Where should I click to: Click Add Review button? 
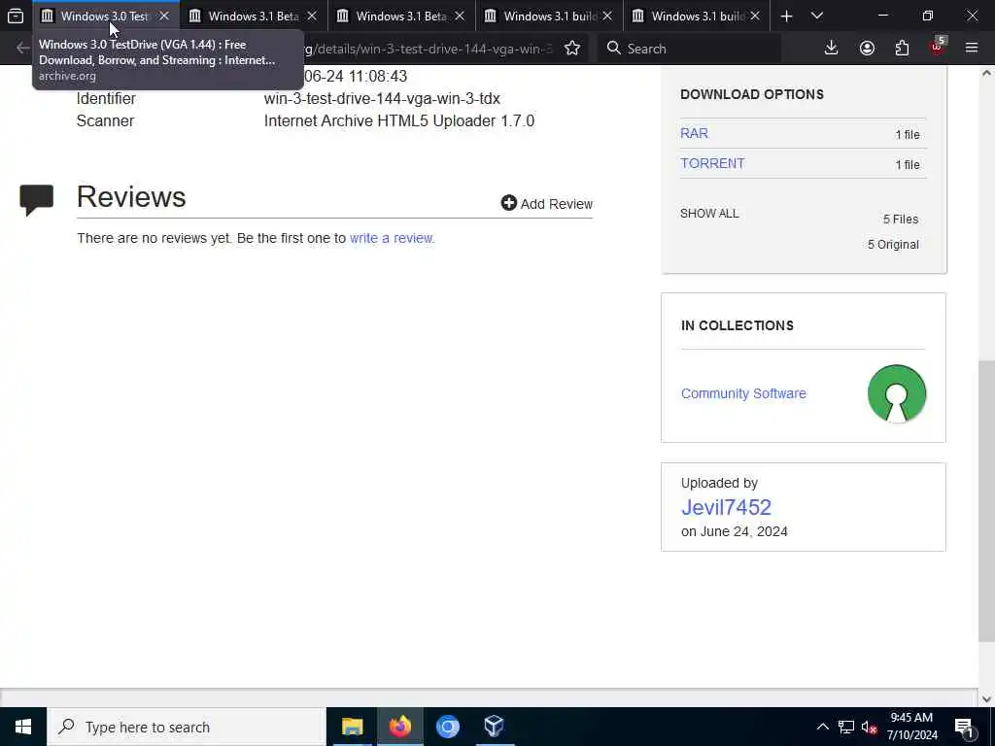coord(547,203)
